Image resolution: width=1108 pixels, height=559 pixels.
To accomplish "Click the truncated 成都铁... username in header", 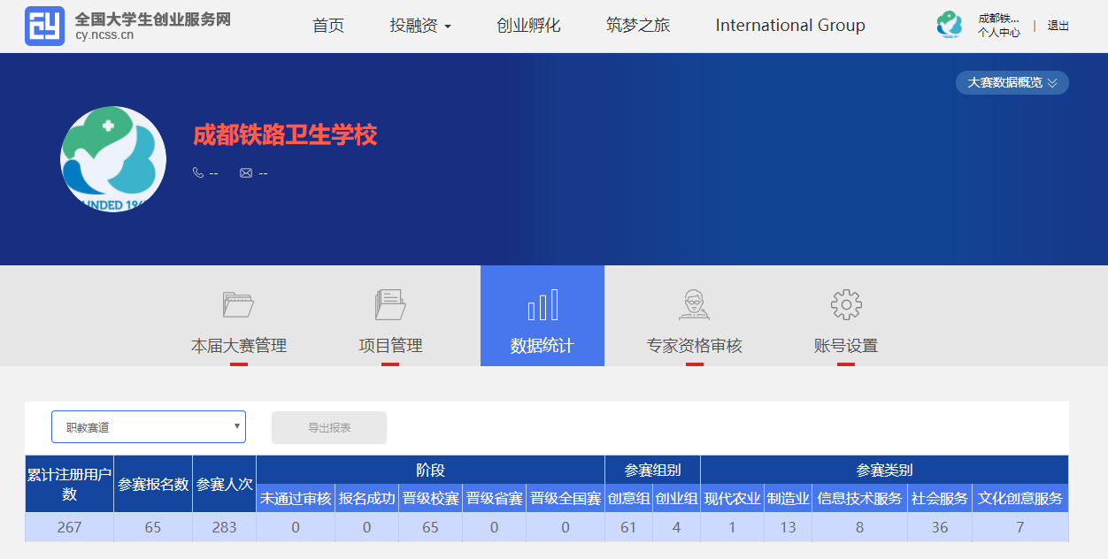I will tap(998, 19).
